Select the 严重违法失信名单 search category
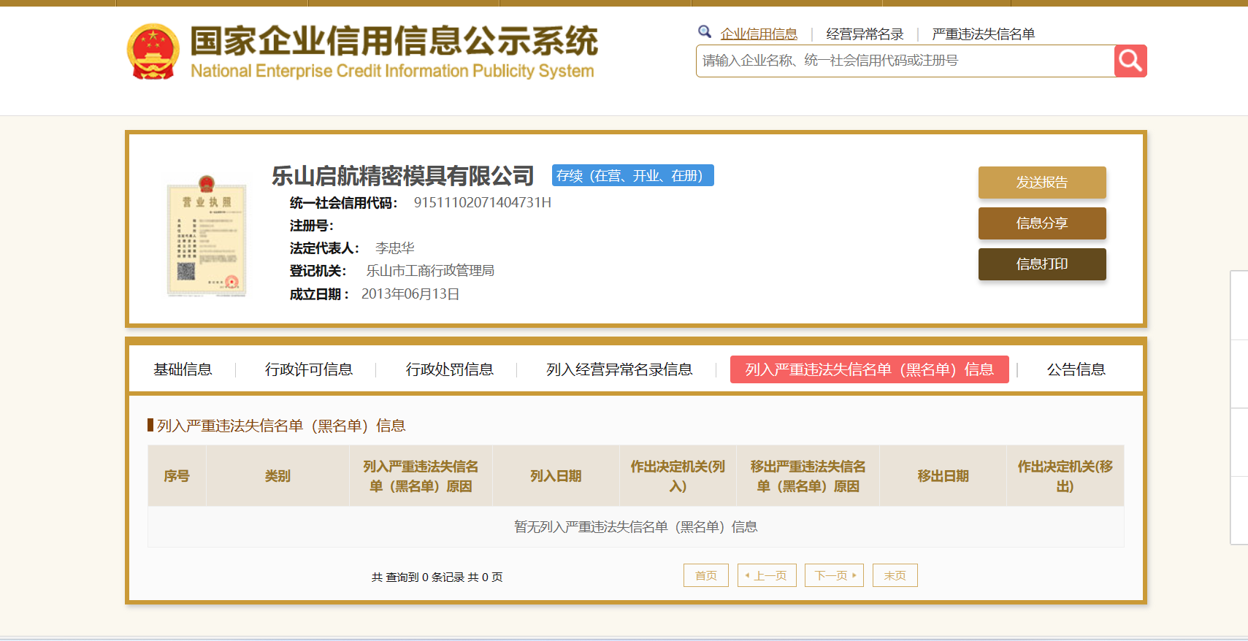The width and height of the screenshot is (1248, 641). 983,34
